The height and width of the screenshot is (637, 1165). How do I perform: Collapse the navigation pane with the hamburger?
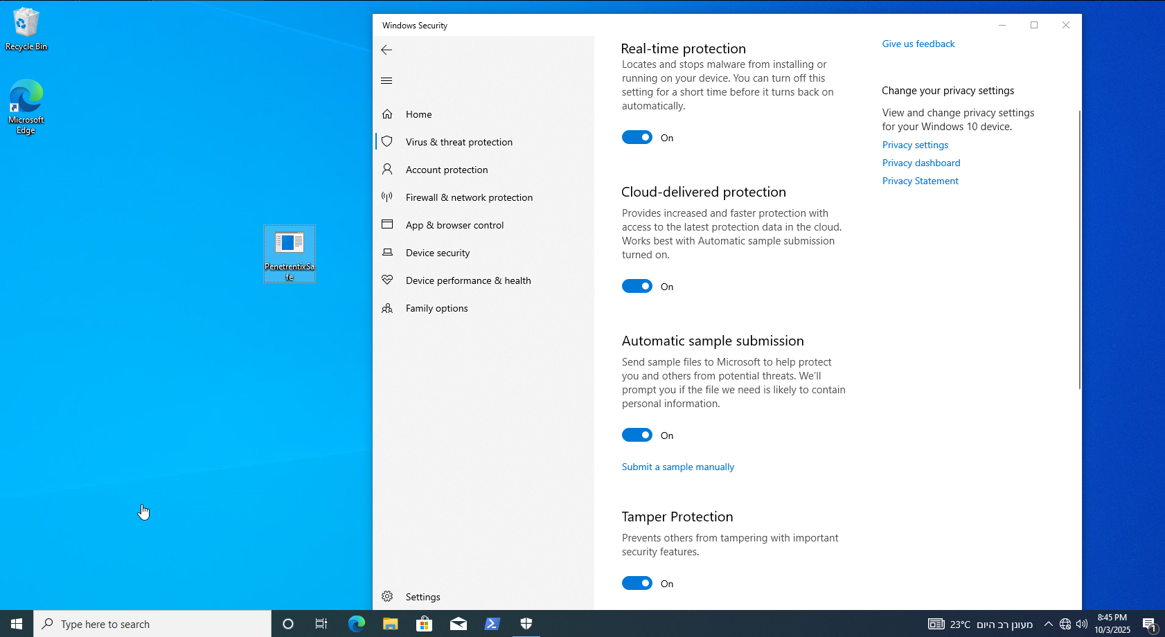tap(386, 80)
